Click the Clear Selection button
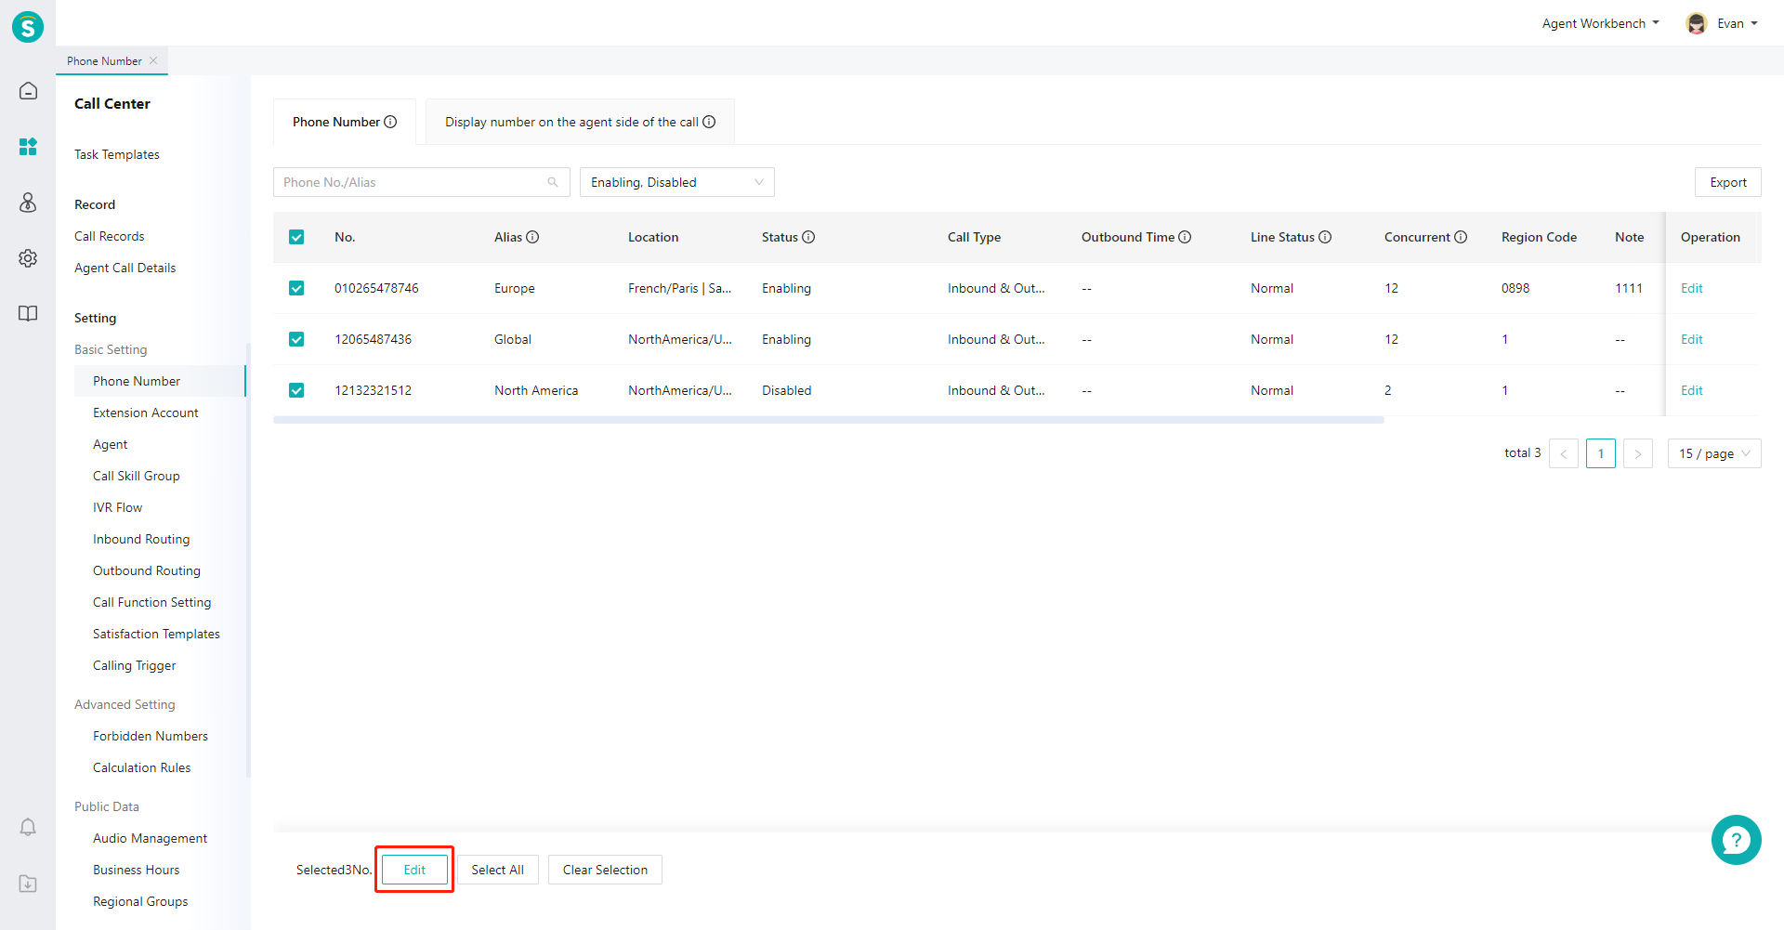The width and height of the screenshot is (1784, 930). [x=605, y=870]
